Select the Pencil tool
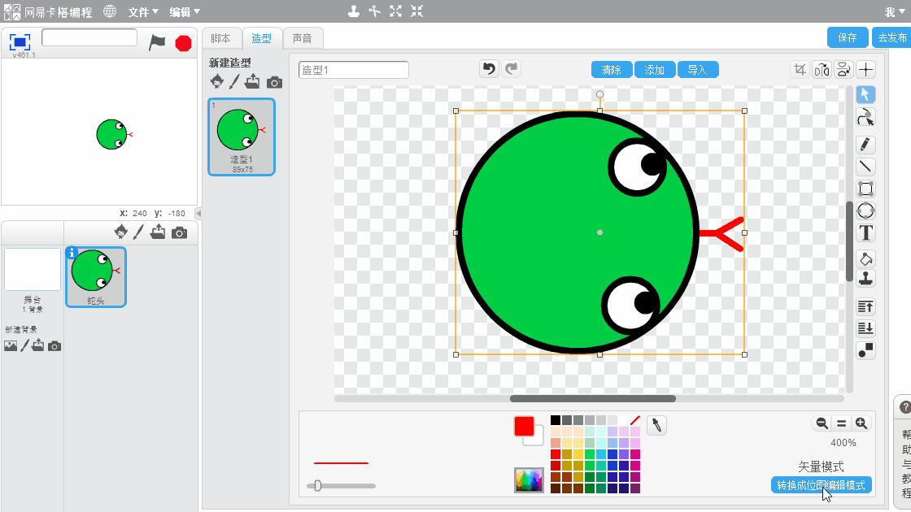 (865, 145)
